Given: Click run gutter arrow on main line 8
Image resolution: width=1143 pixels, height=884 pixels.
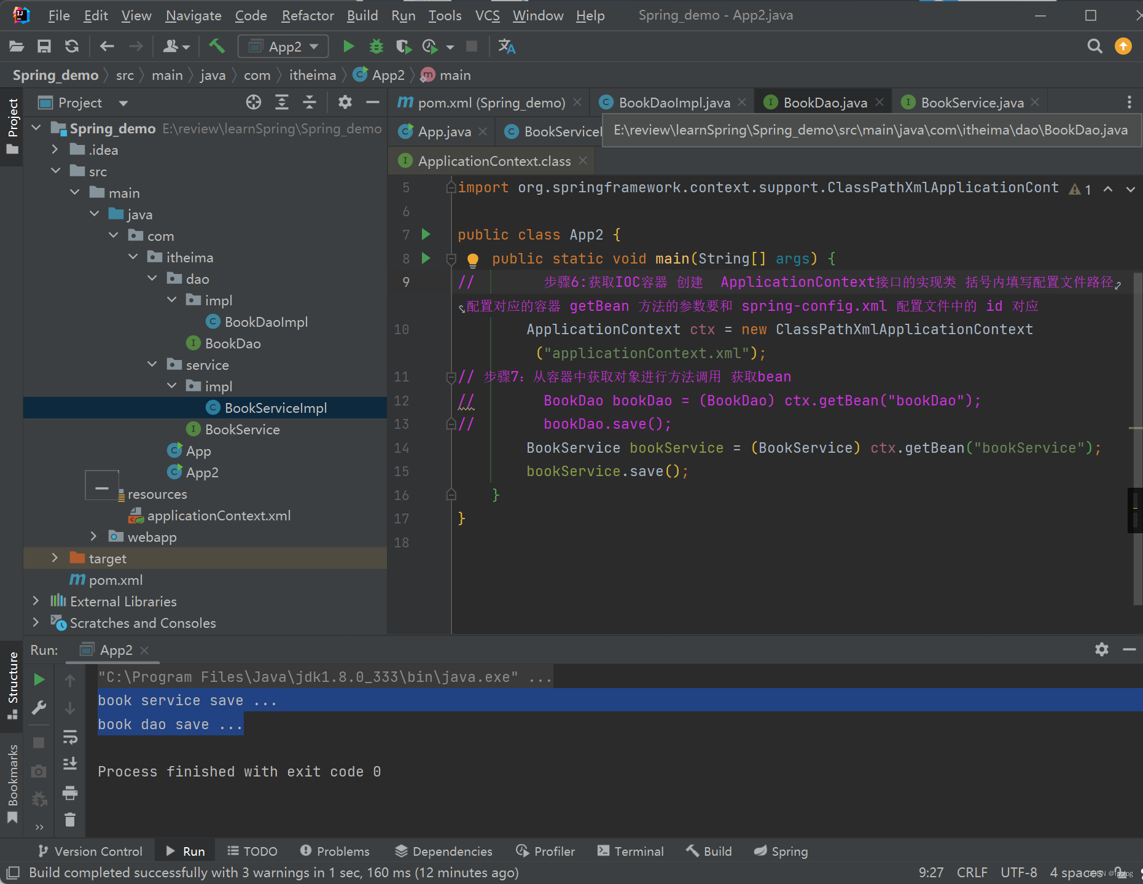Looking at the screenshot, I should click(x=426, y=258).
